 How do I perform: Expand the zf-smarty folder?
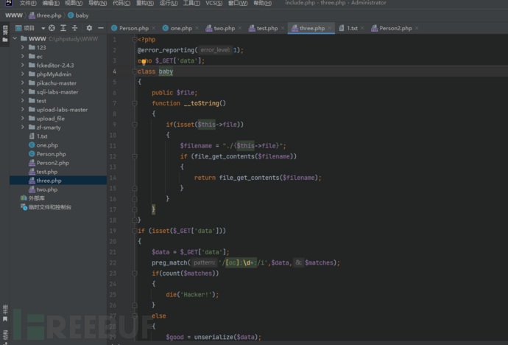[23, 127]
